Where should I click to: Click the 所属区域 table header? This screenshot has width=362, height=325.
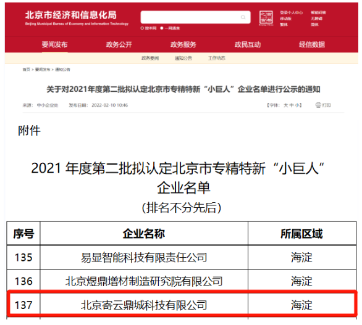301,234
